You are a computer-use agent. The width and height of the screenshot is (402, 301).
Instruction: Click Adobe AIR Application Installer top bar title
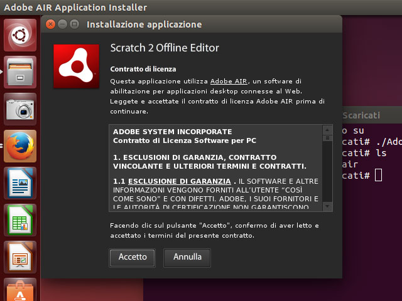pos(75,8)
